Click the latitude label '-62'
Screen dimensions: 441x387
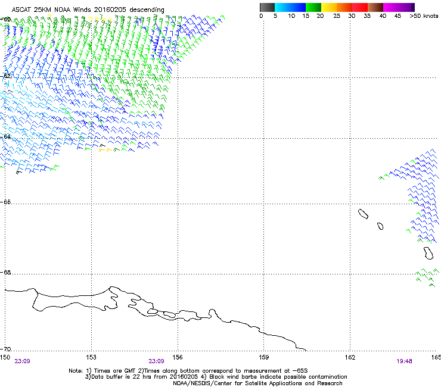(6, 76)
